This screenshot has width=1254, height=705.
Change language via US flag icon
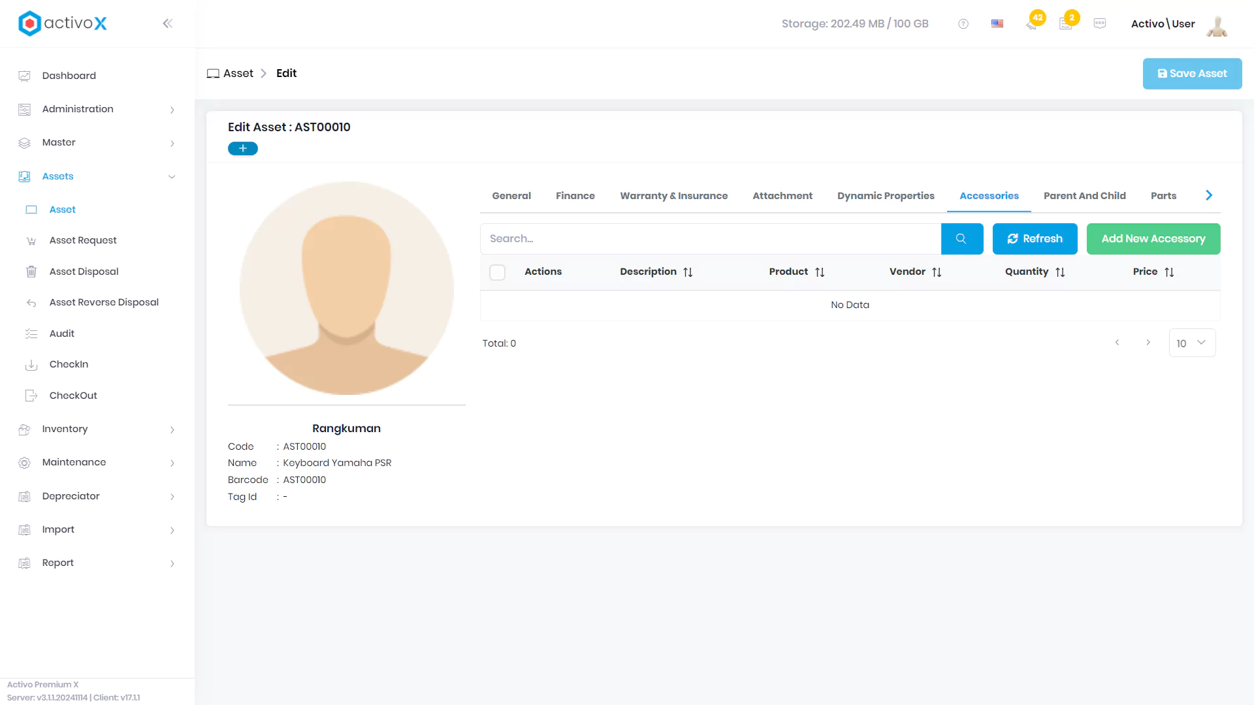(x=997, y=23)
